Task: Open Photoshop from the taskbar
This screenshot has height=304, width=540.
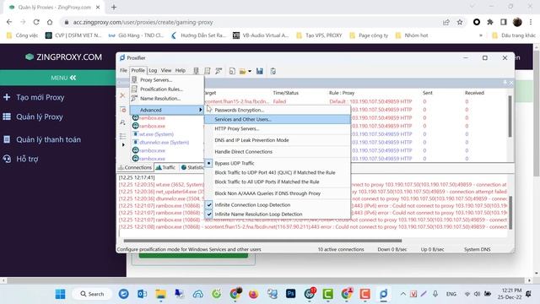Action: tap(290, 294)
